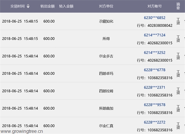Open account link 6214***3252
The image size is (185, 134).
click(x=154, y=52)
